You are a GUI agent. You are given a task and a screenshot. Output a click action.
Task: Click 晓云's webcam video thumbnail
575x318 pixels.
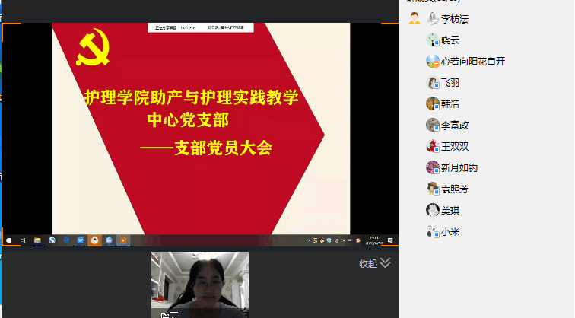pos(200,285)
